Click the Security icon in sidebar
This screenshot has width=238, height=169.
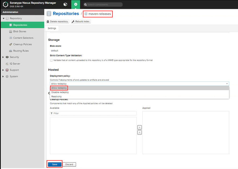[x=7, y=57]
